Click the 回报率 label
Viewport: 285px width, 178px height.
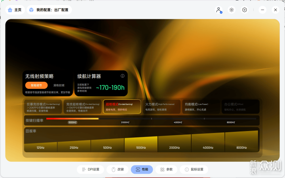coord(31,131)
